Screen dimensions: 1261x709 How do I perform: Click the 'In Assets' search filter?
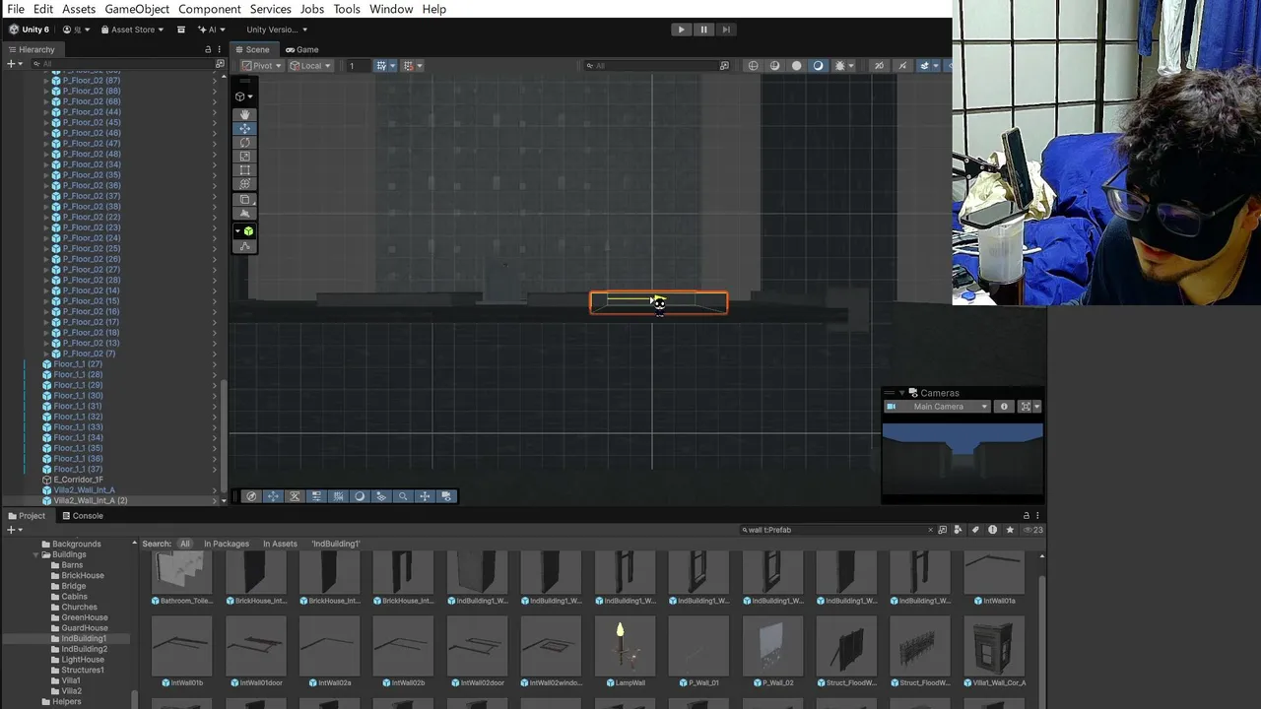coord(280,544)
